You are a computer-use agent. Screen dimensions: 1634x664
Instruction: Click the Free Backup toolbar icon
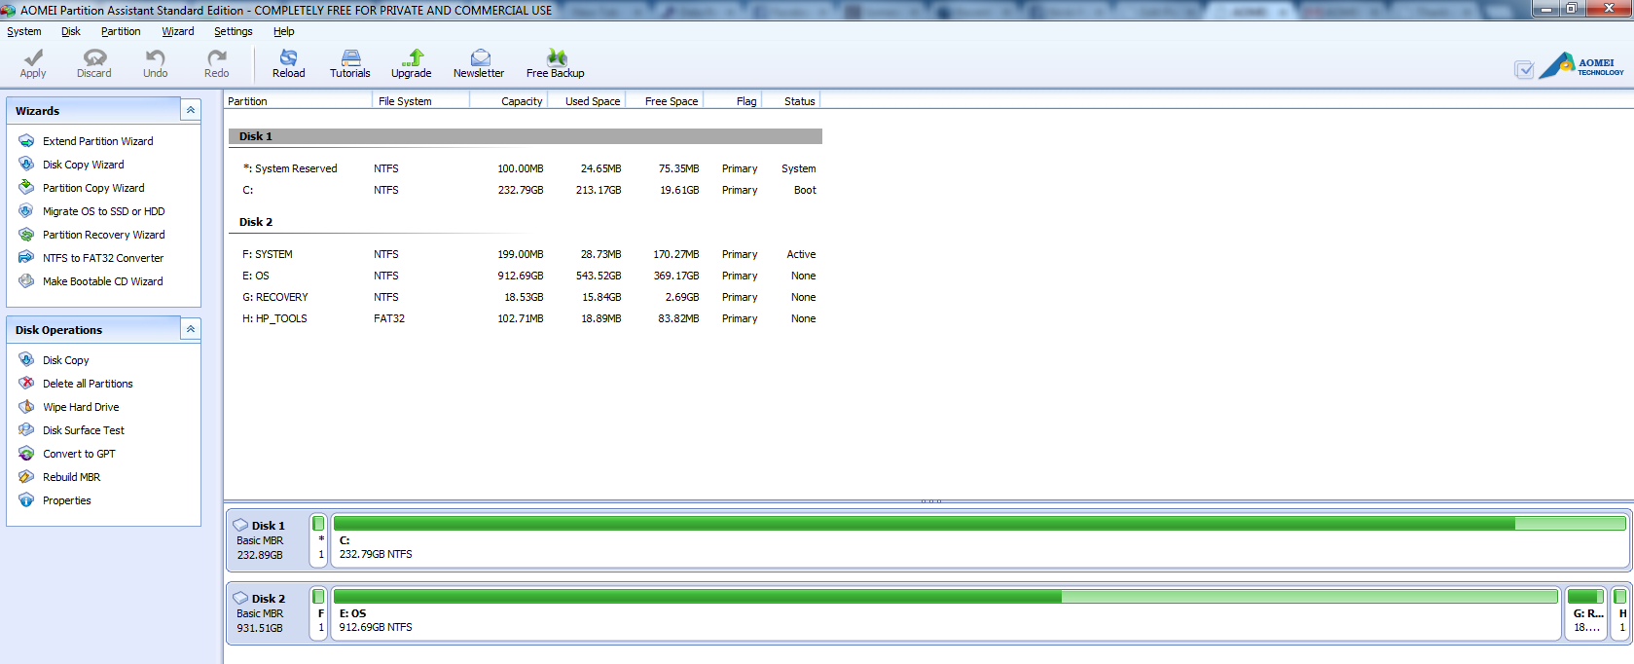(556, 57)
